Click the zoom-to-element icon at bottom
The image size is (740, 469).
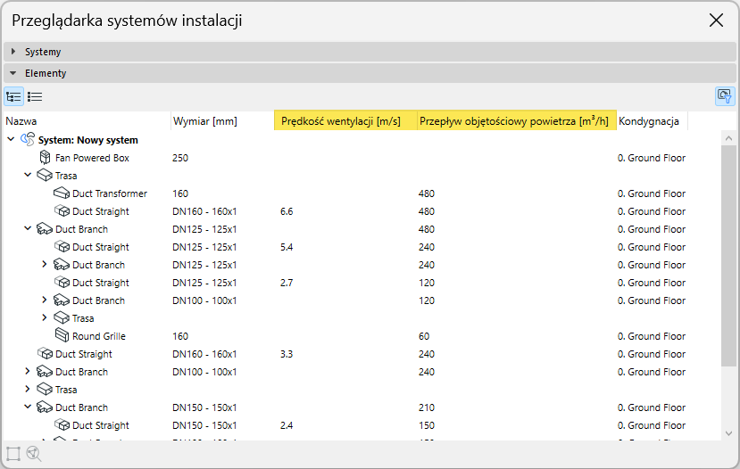click(x=34, y=454)
